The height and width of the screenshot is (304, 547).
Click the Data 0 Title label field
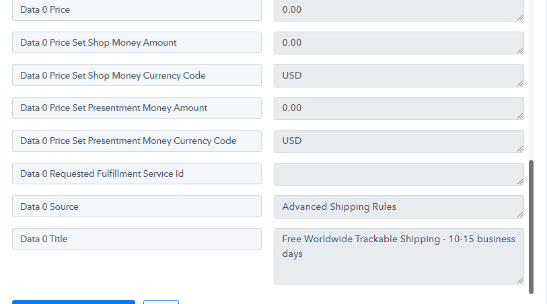click(x=137, y=239)
